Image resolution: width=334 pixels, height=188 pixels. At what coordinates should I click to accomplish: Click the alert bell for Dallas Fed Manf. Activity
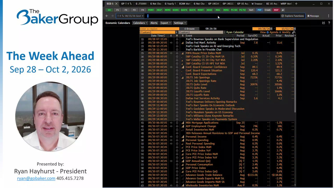click(177, 43)
